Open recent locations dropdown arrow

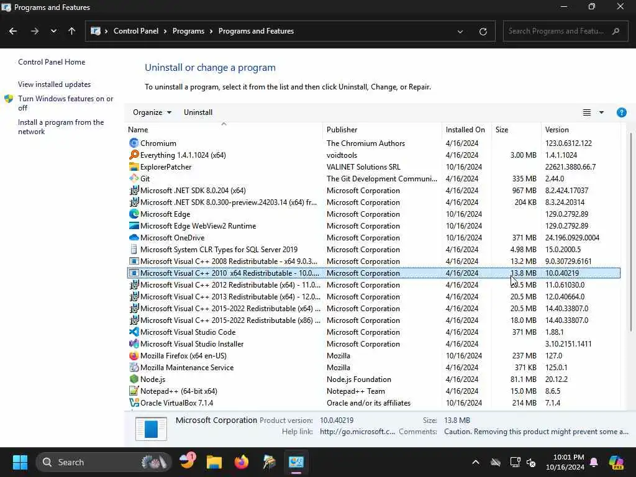click(x=53, y=31)
